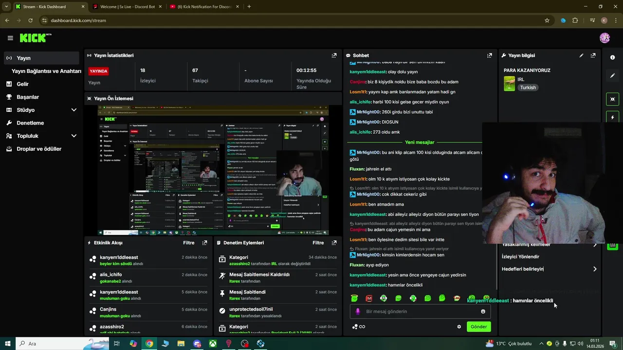Edit stream info with Yayın bilgisi pencil

coord(581,55)
